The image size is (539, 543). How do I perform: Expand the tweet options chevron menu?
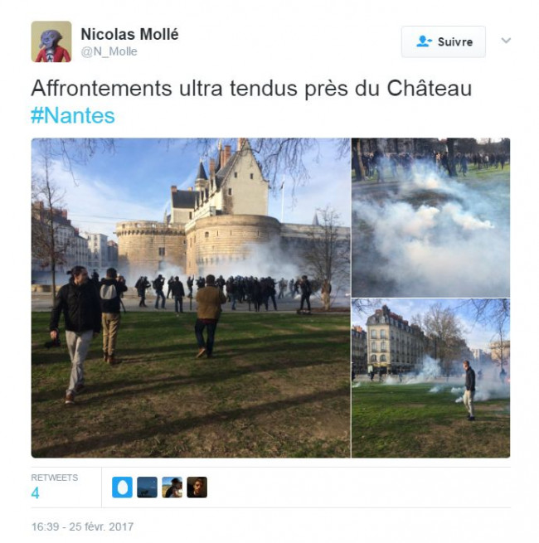(x=506, y=41)
